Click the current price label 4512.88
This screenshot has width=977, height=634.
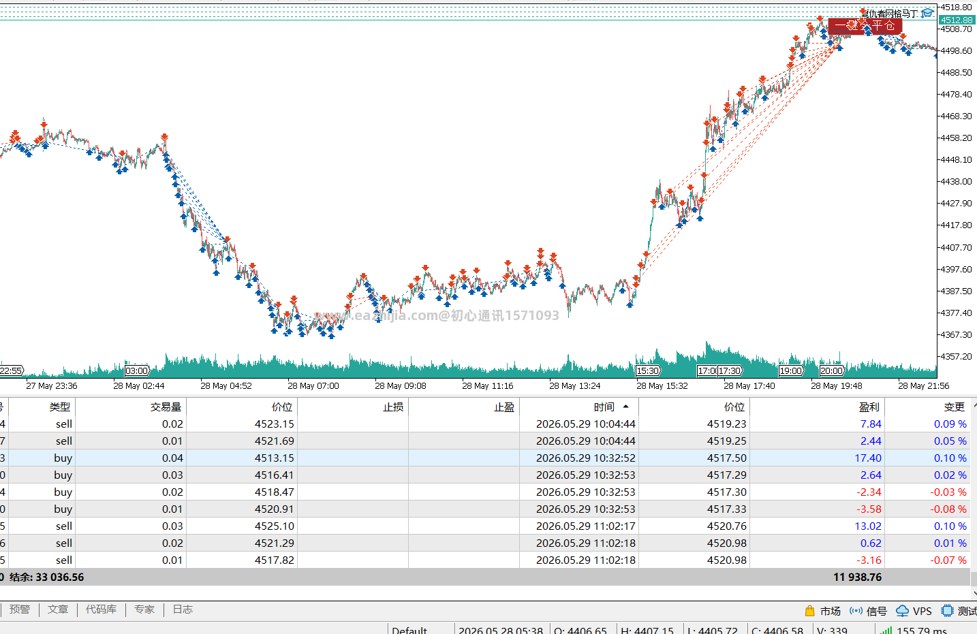957,20
